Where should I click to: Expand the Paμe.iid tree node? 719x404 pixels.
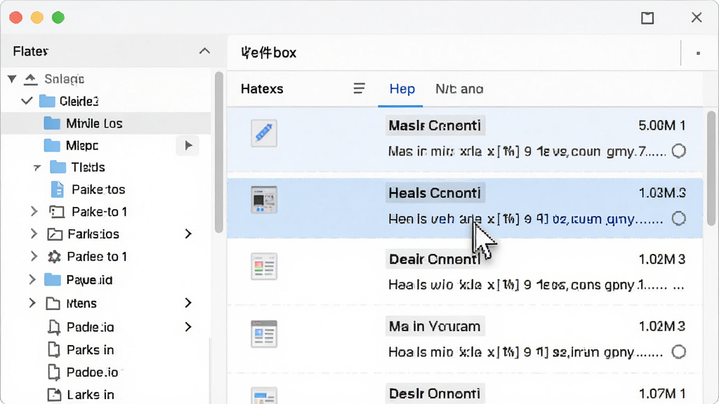32,279
